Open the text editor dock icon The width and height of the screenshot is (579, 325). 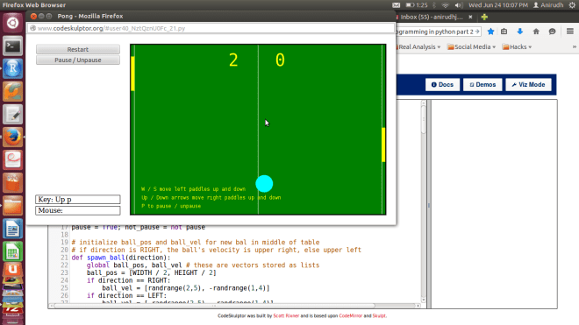12,115
